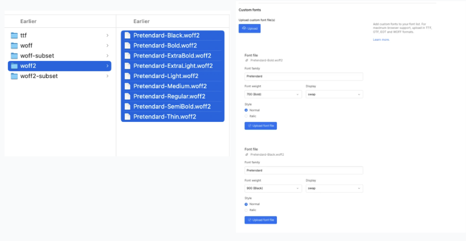Select Normal style for the Bold font

pos(246,110)
